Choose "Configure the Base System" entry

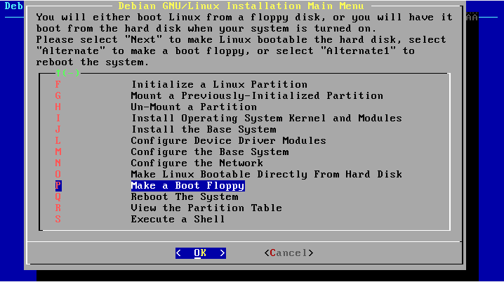point(210,152)
